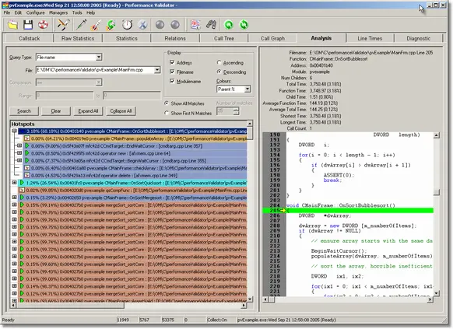
Task: Click the red and blue document report icon
Action: tap(195, 25)
